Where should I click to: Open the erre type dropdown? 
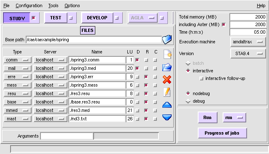click(x=18, y=77)
